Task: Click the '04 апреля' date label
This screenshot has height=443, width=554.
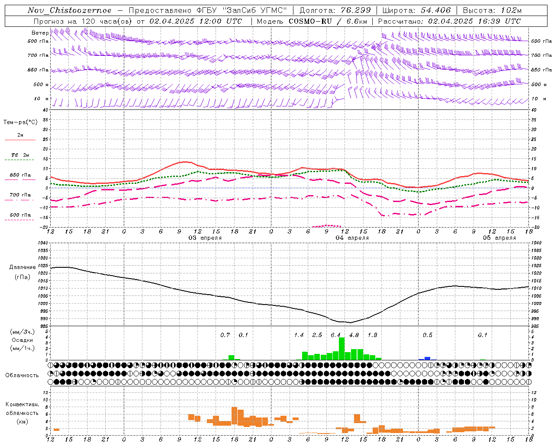Action: (x=352, y=238)
